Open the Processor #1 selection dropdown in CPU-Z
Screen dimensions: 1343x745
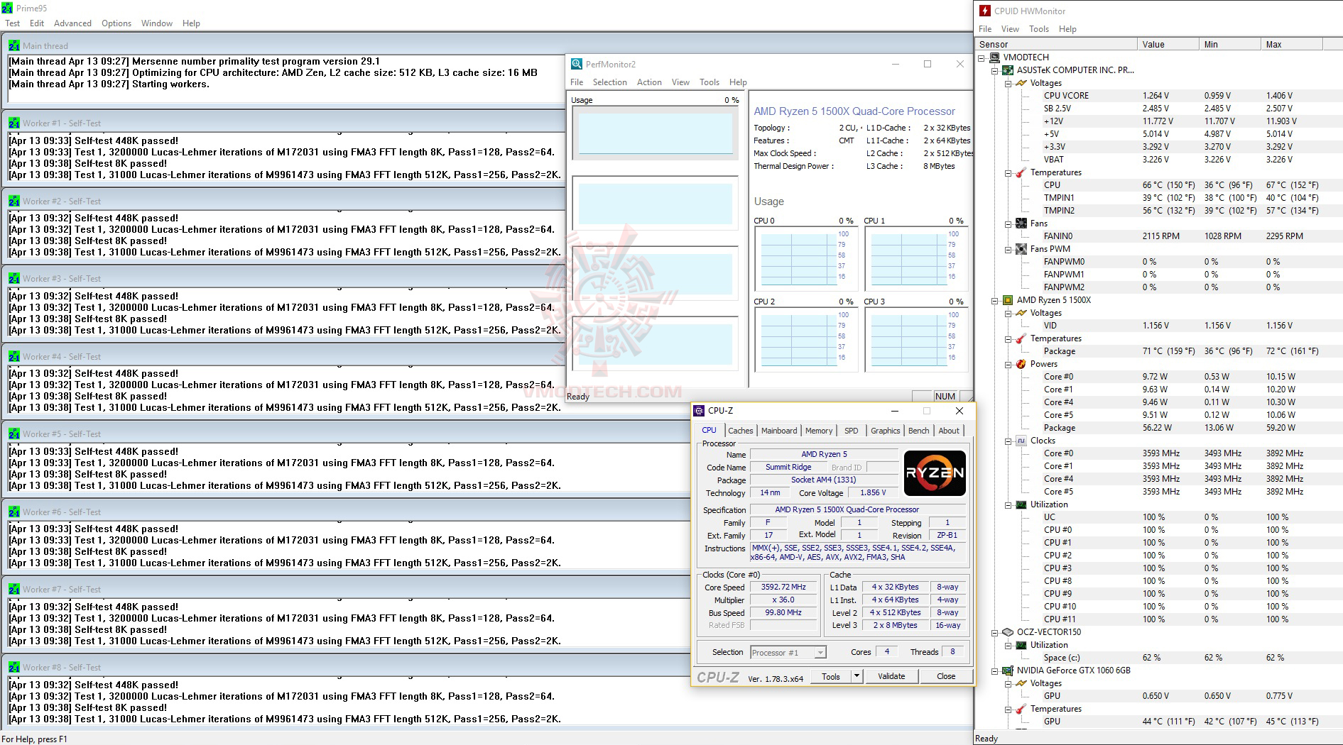[788, 652]
